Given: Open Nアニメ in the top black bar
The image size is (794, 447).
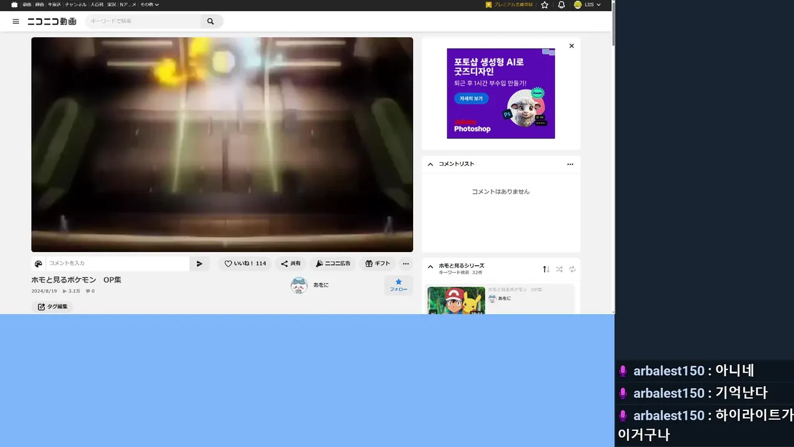Looking at the screenshot, I should tap(128, 4).
